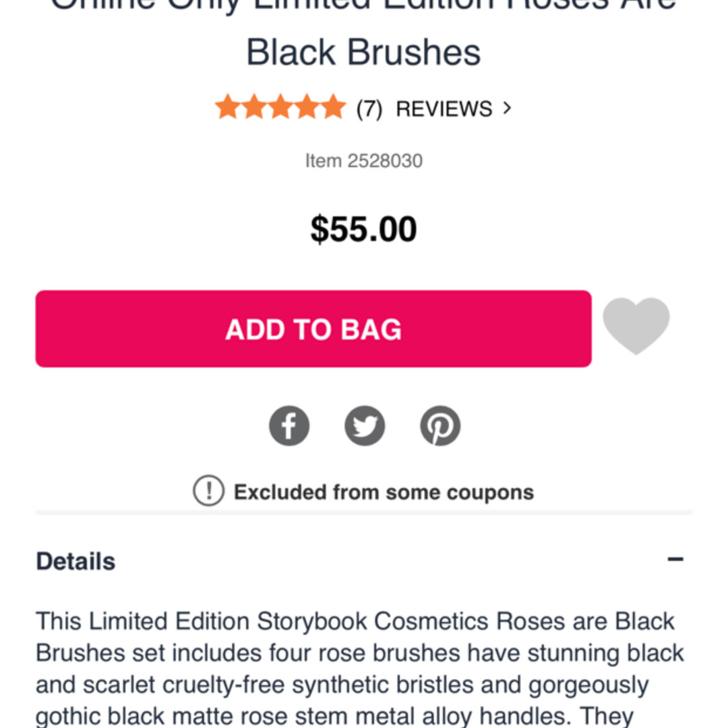This screenshot has width=728, height=728.
Task: Favorite item with the gray heart
Action: (636, 326)
